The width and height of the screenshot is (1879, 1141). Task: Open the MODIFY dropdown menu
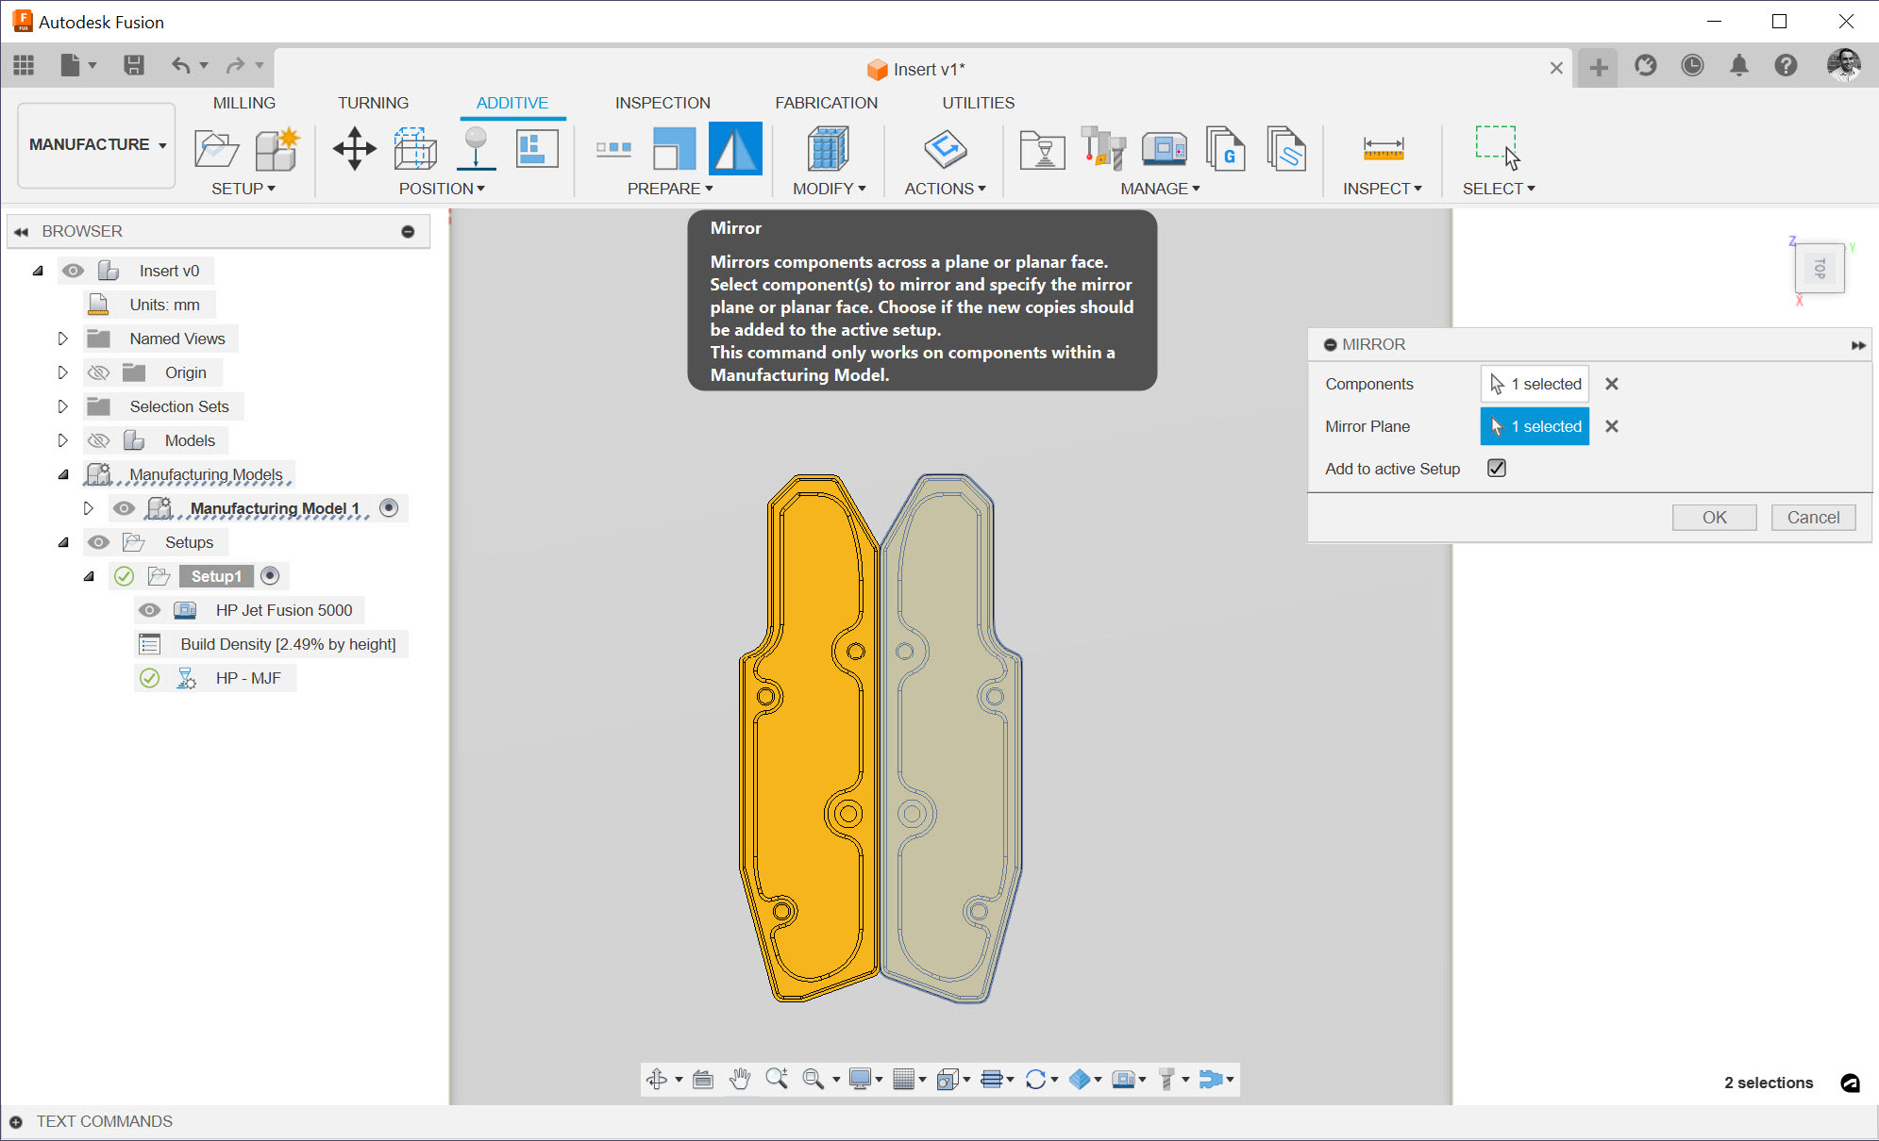coord(829,189)
